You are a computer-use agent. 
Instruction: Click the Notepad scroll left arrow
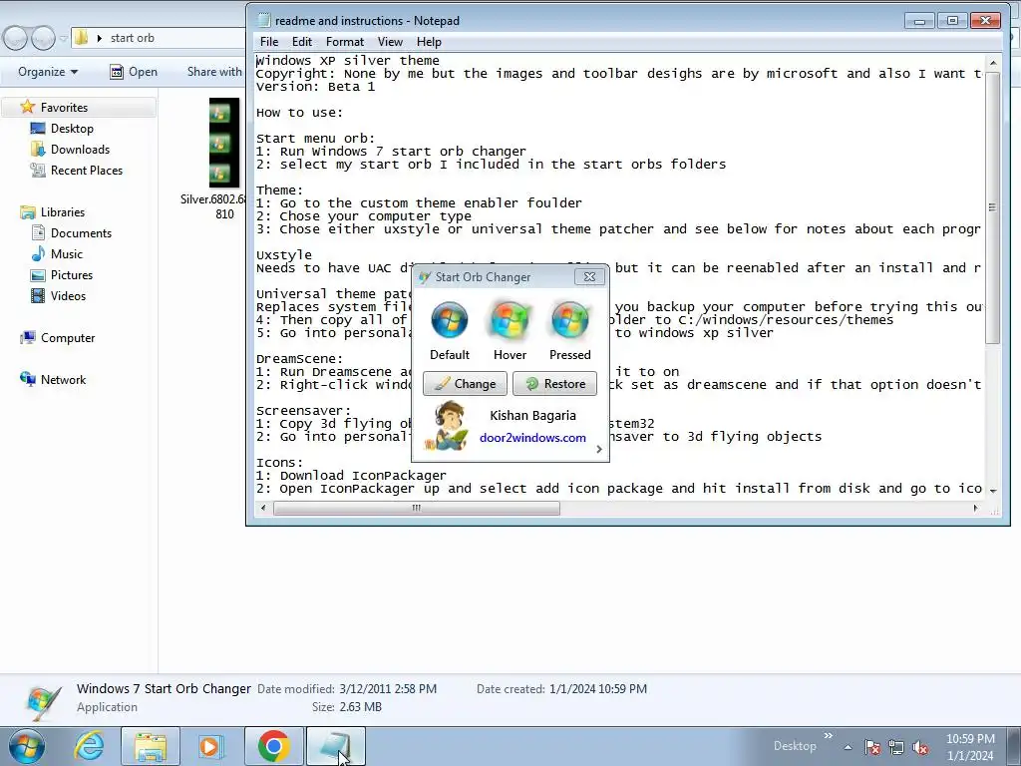point(263,508)
